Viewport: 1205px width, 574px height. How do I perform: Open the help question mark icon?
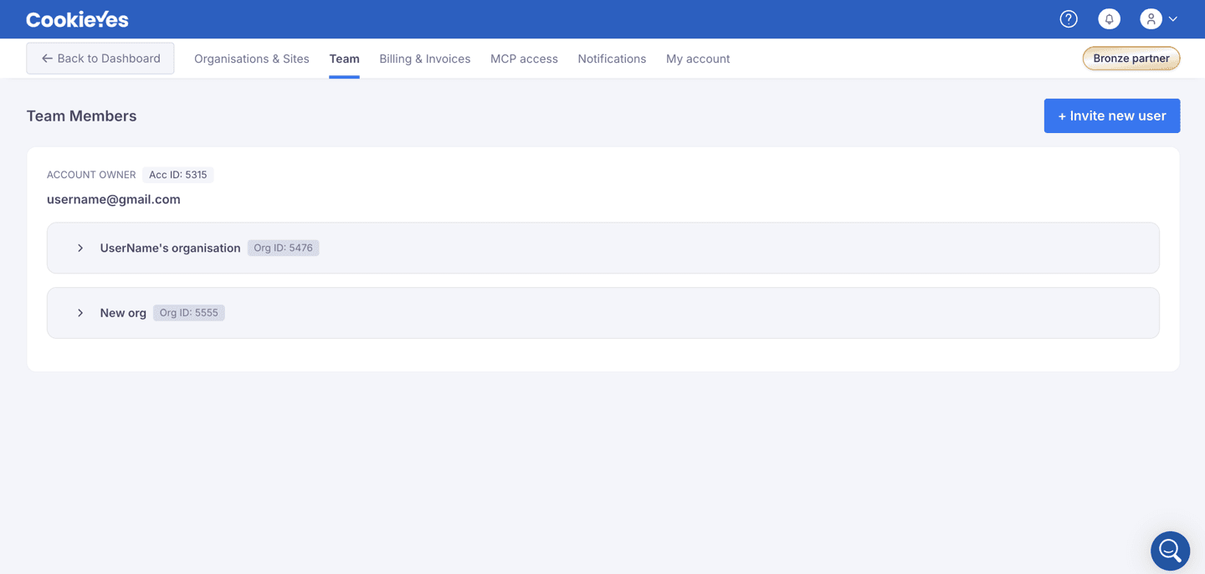(x=1069, y=19)
